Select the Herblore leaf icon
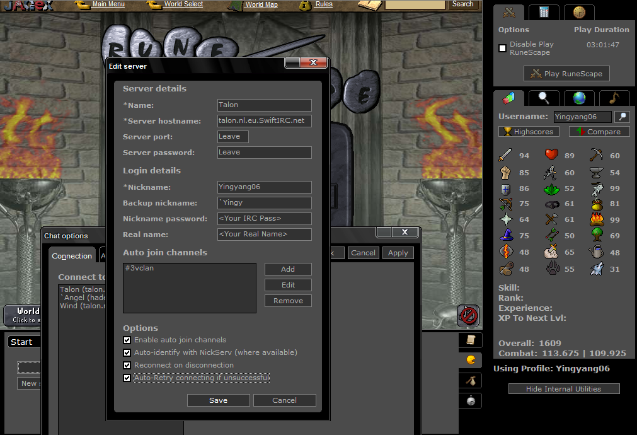 (x=551, y=188)
